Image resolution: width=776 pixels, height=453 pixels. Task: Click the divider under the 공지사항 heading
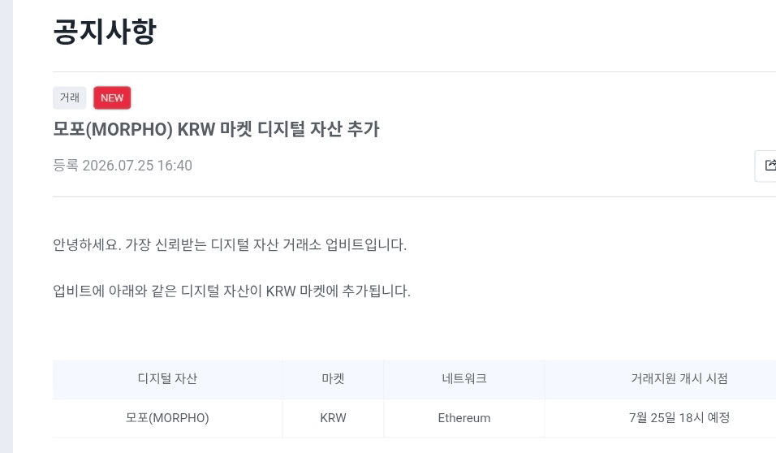click(x=414, y=71)
